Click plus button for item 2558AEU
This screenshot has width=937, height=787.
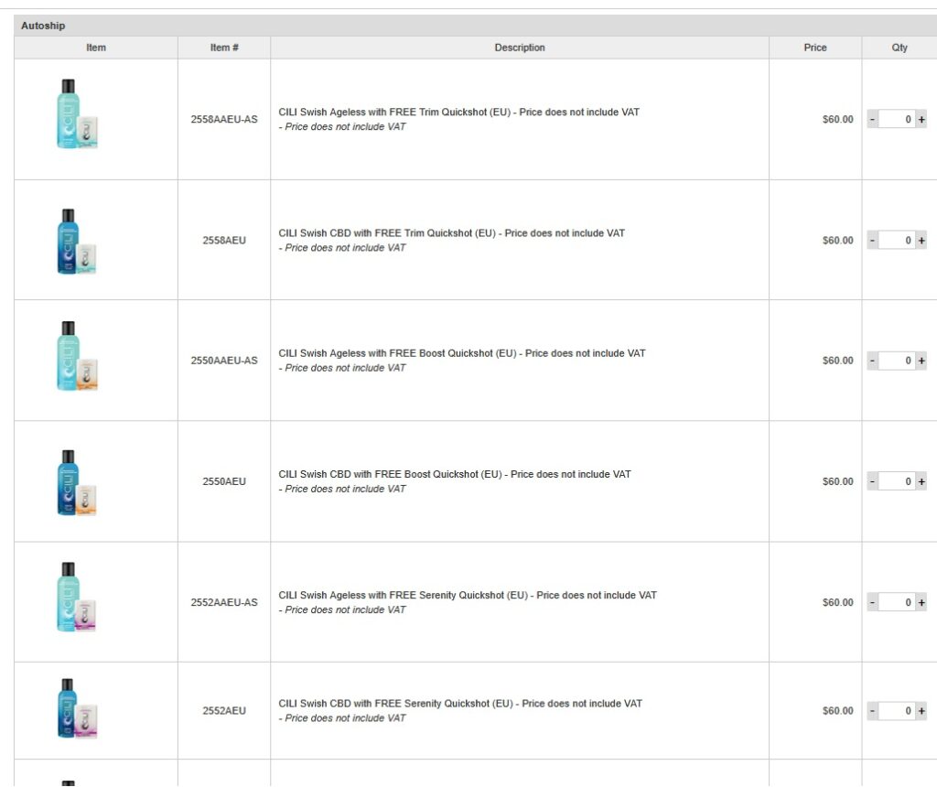pos(921,241)
